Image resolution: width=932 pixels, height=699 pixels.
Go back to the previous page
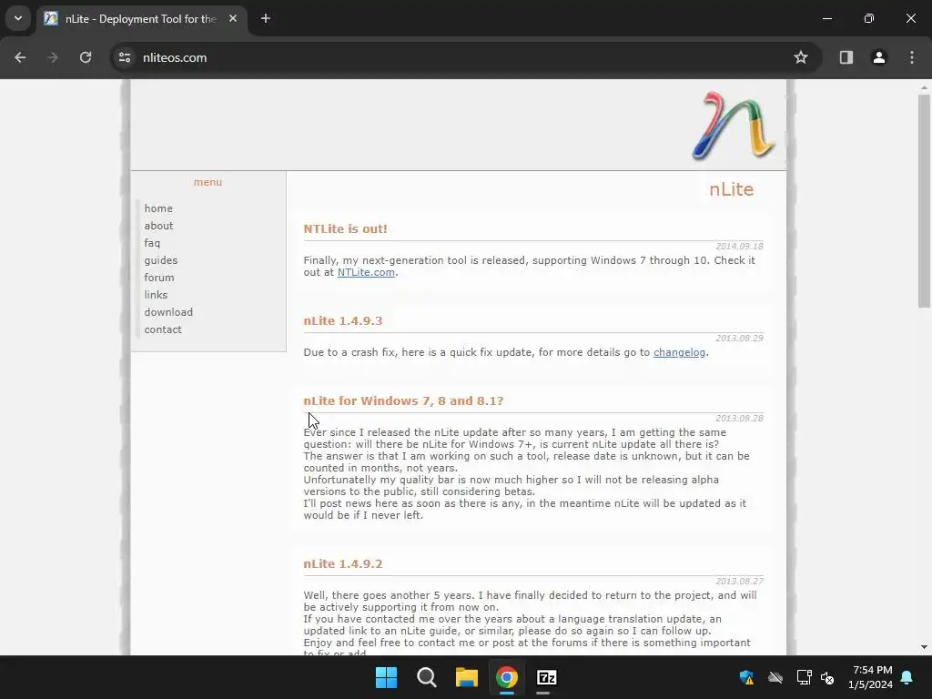[20, 57]
